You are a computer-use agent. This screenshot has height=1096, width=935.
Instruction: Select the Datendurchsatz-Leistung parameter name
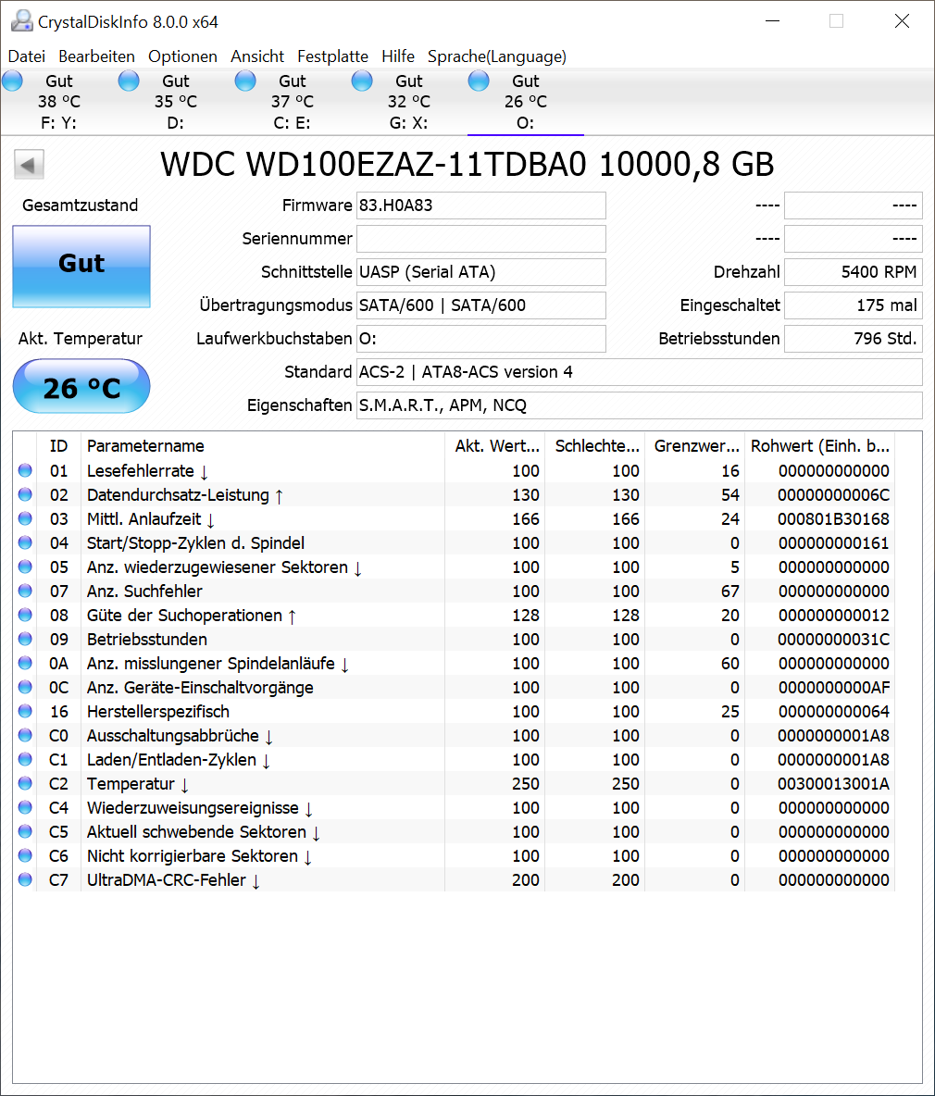(x=185, y=495)
